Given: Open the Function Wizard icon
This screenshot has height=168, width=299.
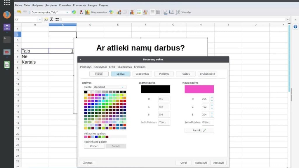Looking at the screenshot, I should click(46, 20).
